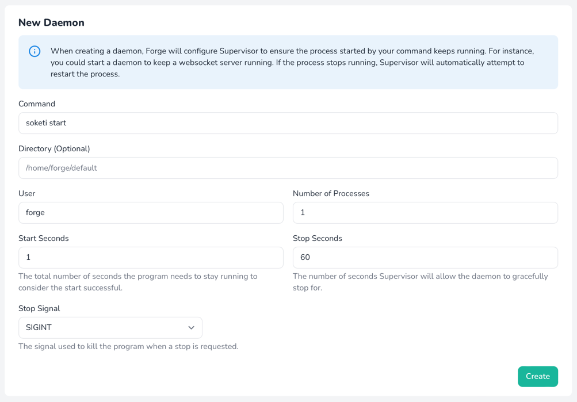577x402 pixels.
Task: Click the Supervisor info banner text
Action: point(288,62)
